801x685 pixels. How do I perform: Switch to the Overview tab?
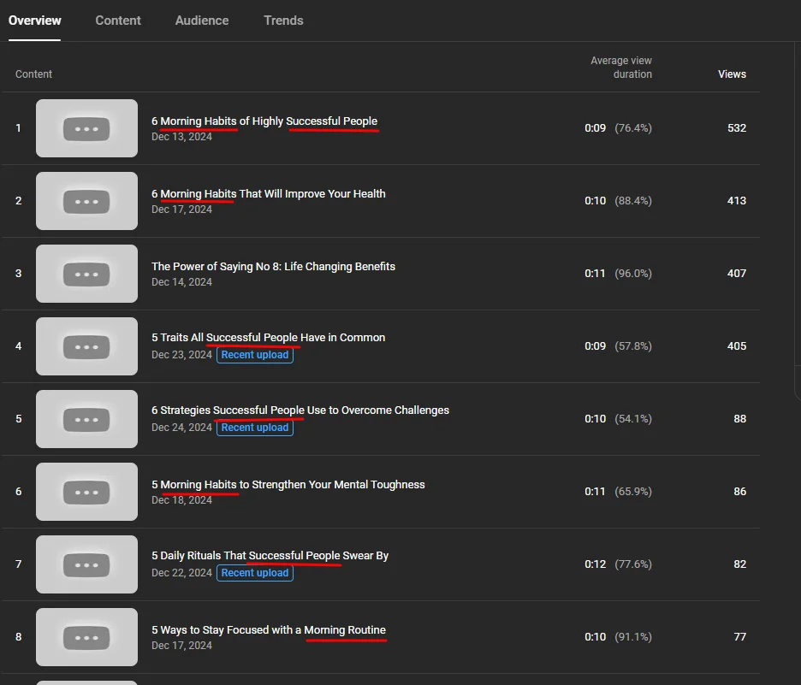[x=35, y=21]
